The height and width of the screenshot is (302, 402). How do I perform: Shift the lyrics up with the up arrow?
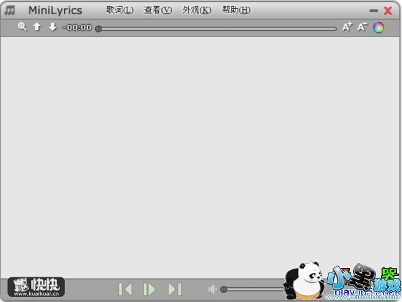click(x=37, y=27)
